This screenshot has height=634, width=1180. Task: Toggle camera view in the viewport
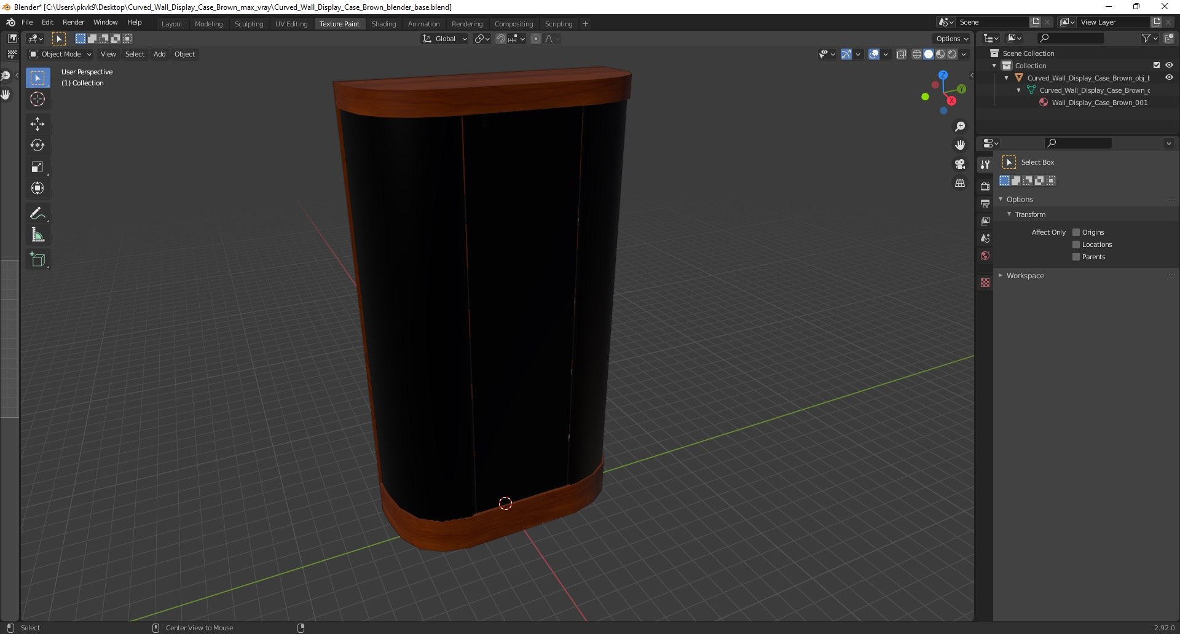[960, 164]
